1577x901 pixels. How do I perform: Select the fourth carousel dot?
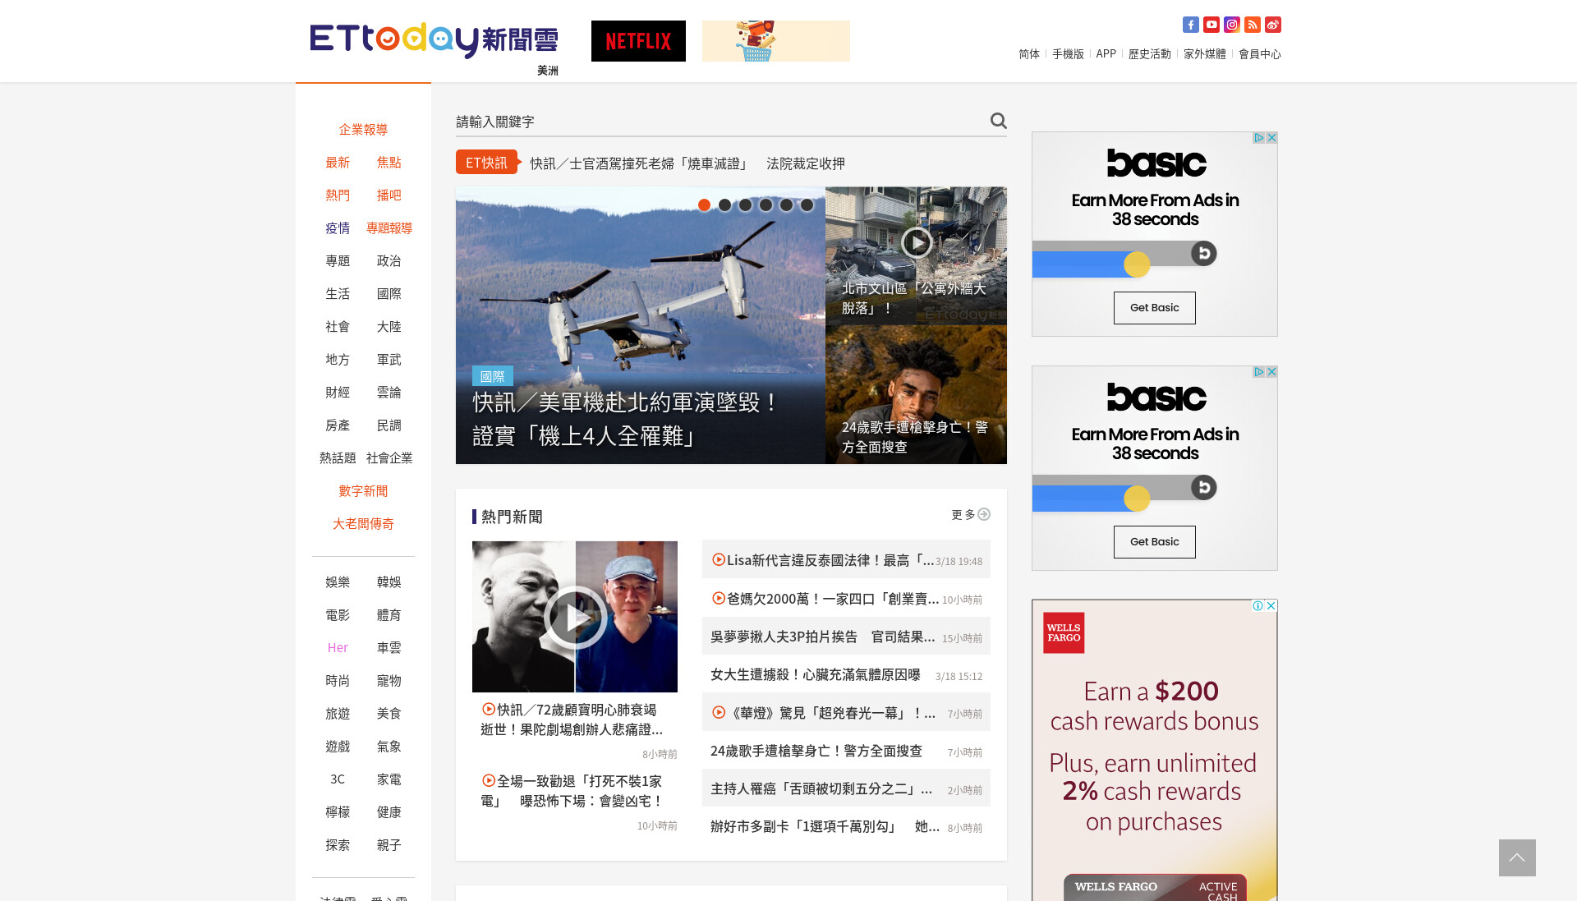point(766,205)
